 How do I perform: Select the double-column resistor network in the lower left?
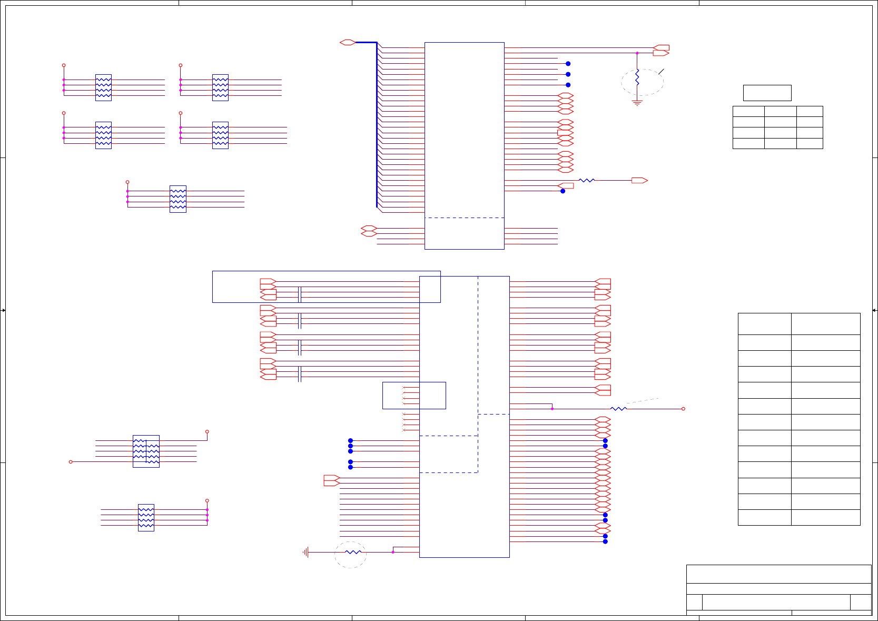pos(146,451)
